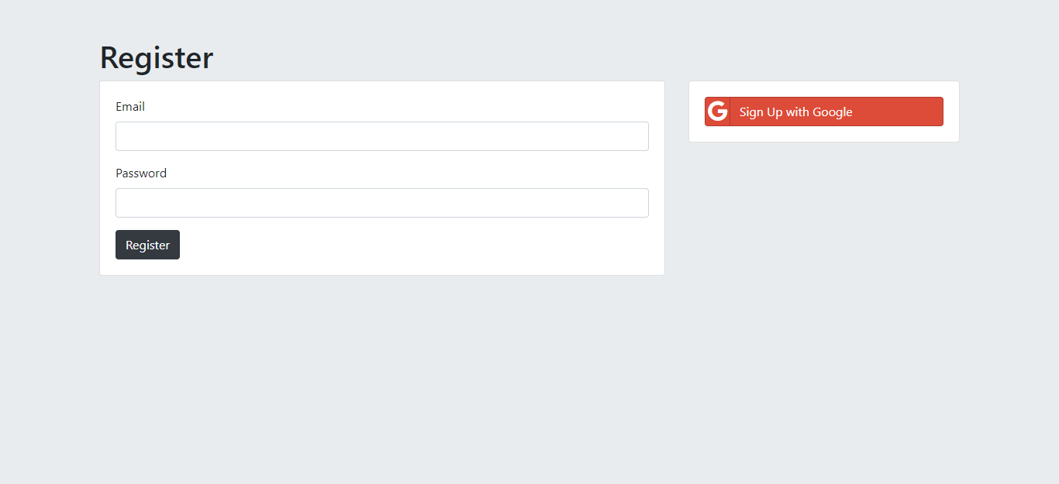Select the red Google branding circle
The height and width of the screenshot is (484, 1059).
[x=718, y=111]
